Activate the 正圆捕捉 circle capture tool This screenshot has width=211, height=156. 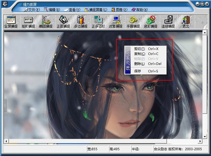pos(63,21)
